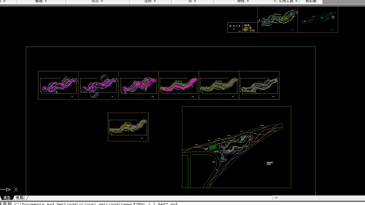The image size is (365, 205).
Task: Click the green hatched rectangle in site plan
Action: coord(212,148)
